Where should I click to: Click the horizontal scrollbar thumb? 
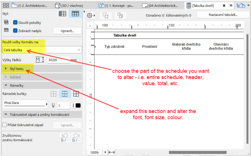point(198,152)
